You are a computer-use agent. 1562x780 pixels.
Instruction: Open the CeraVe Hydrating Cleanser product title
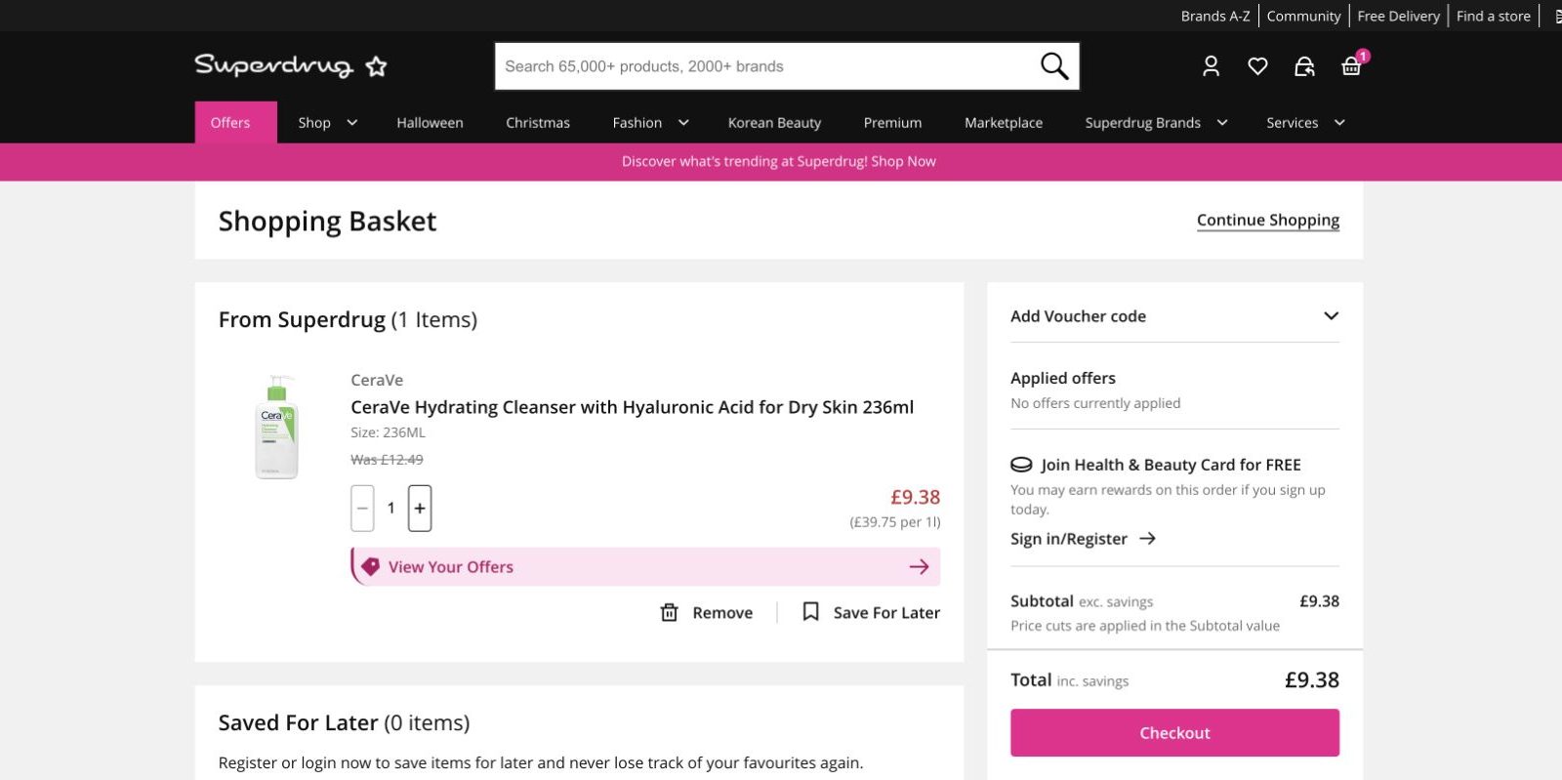(633, 407)
